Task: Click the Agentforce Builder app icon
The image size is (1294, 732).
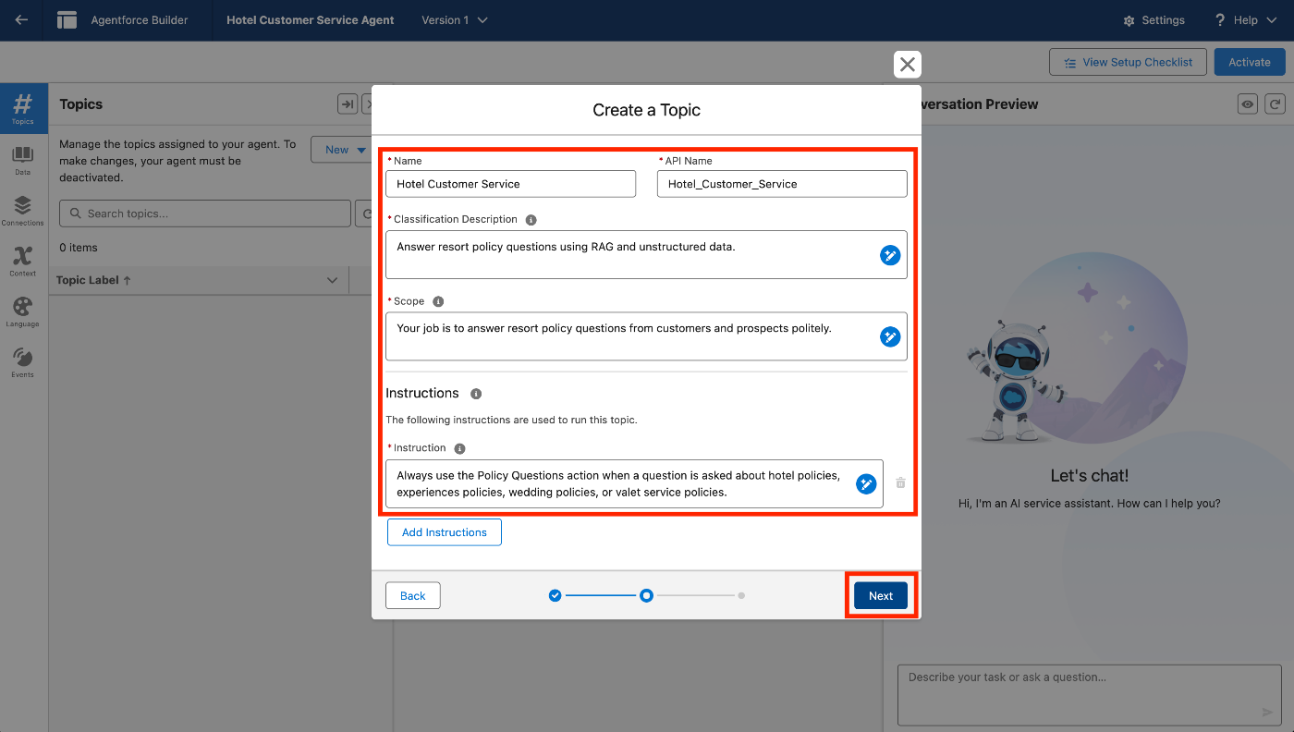Action: click(67, 20)
